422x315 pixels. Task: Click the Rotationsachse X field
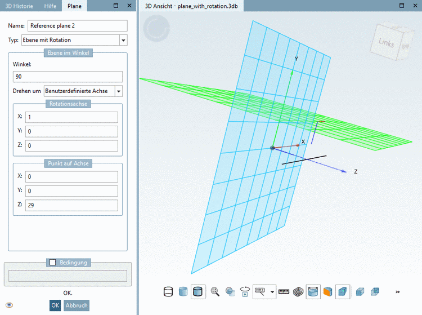[x=71, y=117]
